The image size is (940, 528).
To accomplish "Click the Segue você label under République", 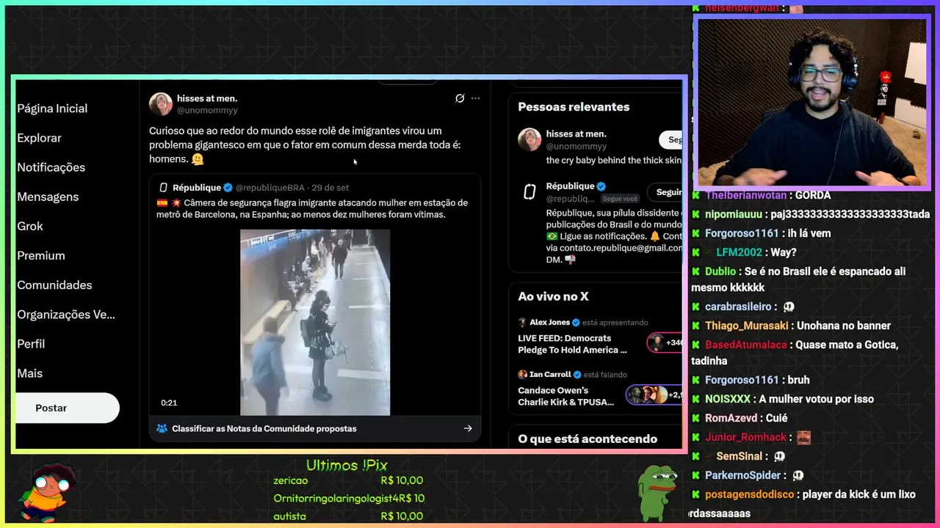I will pyautogui.click(x=620, y=199).
